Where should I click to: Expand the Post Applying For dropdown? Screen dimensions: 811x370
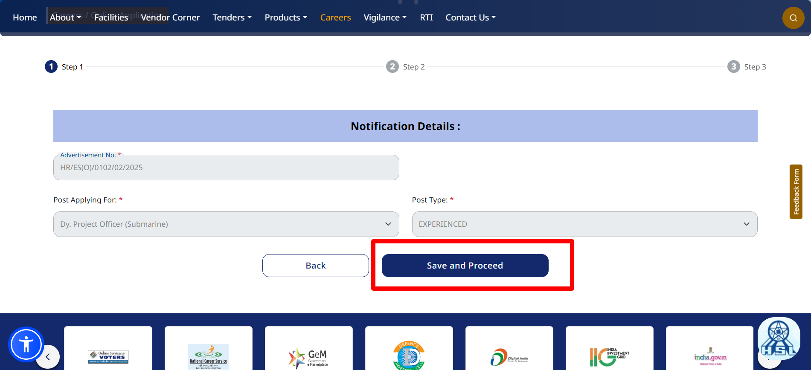point(226,224)
